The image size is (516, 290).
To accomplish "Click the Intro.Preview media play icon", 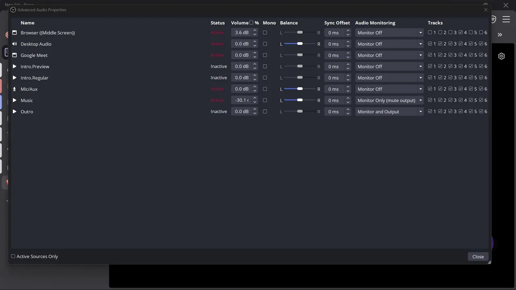I will [15, 66].
